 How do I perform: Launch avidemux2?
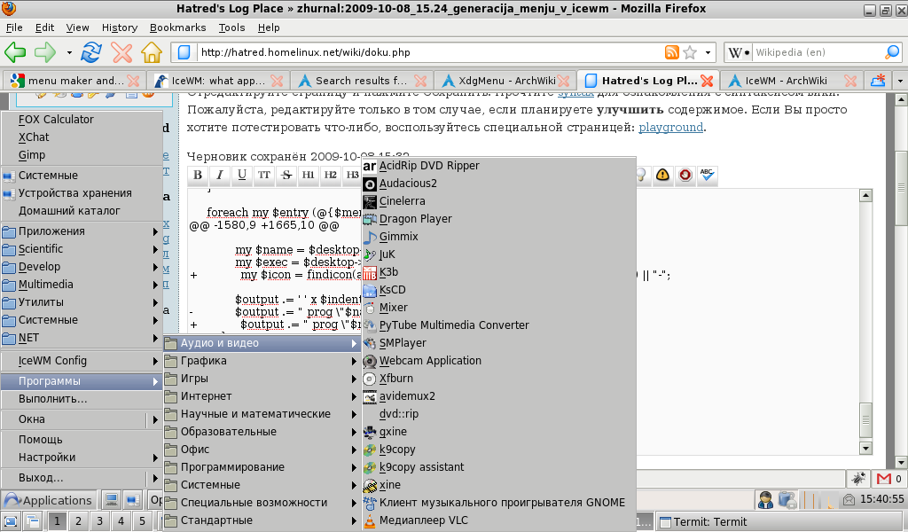(x=498, y=396)
